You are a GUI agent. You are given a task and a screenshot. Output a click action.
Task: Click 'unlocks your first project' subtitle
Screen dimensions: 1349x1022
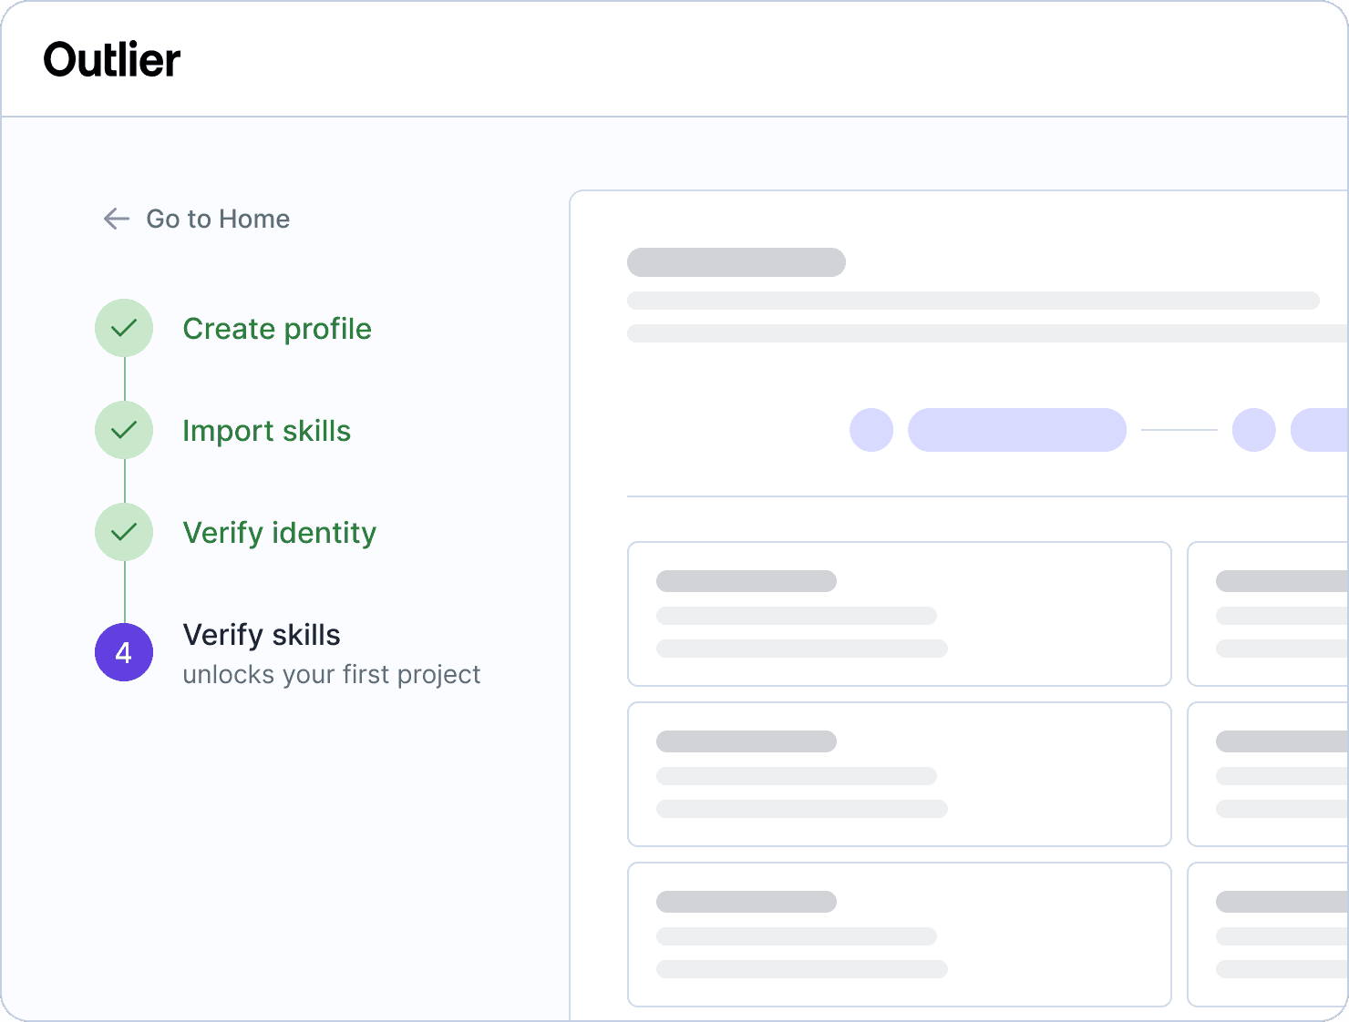point(332,674)
